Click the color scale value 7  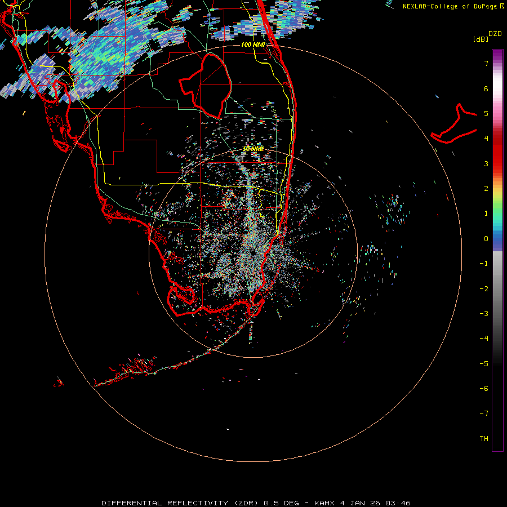point(486,63)
